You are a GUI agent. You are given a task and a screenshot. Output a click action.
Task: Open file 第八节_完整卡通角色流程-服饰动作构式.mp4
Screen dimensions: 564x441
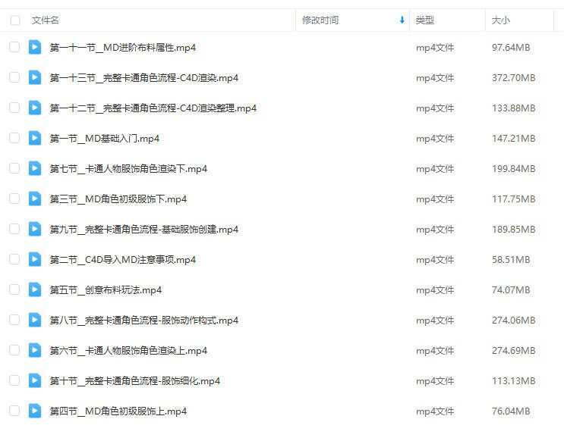(144, 320)
